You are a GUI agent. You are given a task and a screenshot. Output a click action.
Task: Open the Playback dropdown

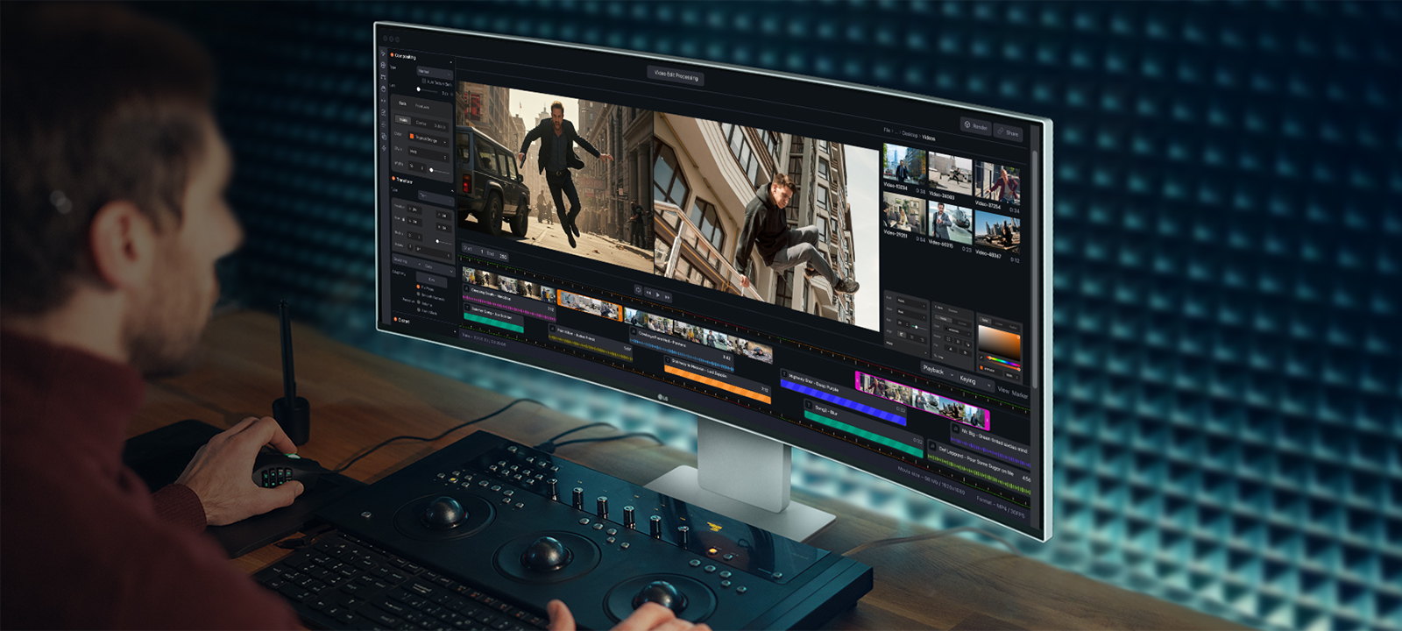pyautogui.click(x=936, y=371)
